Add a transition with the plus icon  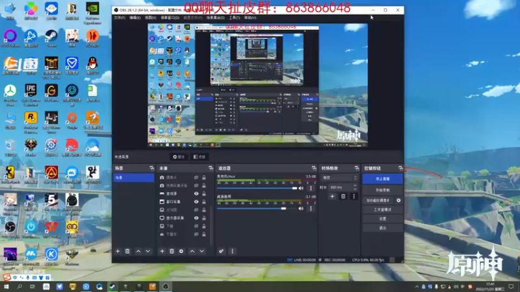[332, 197]
